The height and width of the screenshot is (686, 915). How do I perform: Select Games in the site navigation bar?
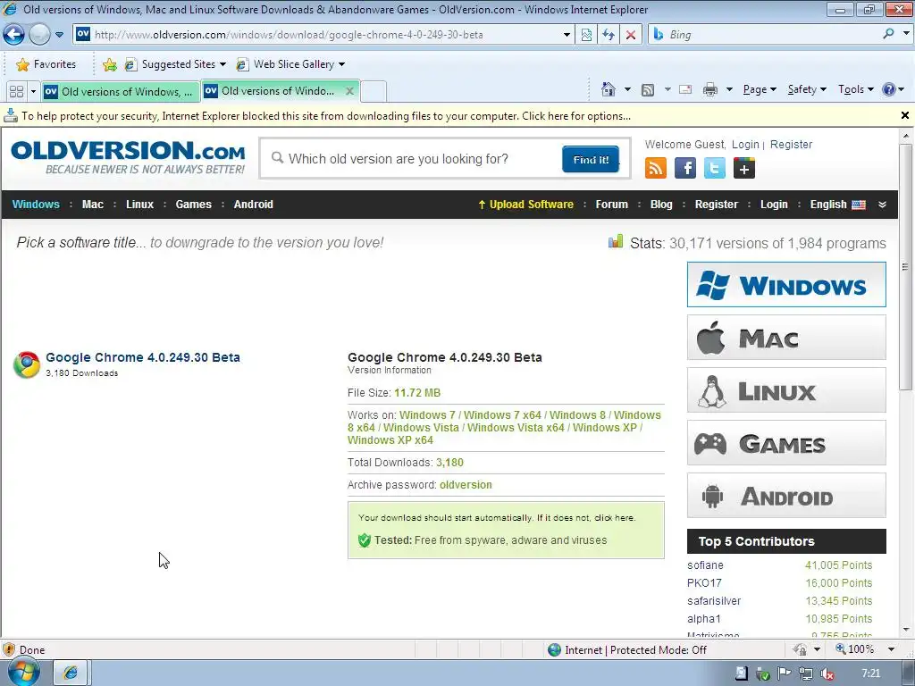click(194, 205)
